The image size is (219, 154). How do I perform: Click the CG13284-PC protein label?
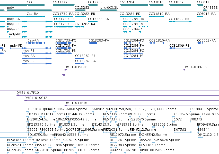click(134, 51)
